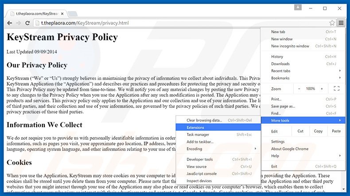Expand the Recent tabs submenu
The image size is (350, 196).
click(x=303, y=71)
